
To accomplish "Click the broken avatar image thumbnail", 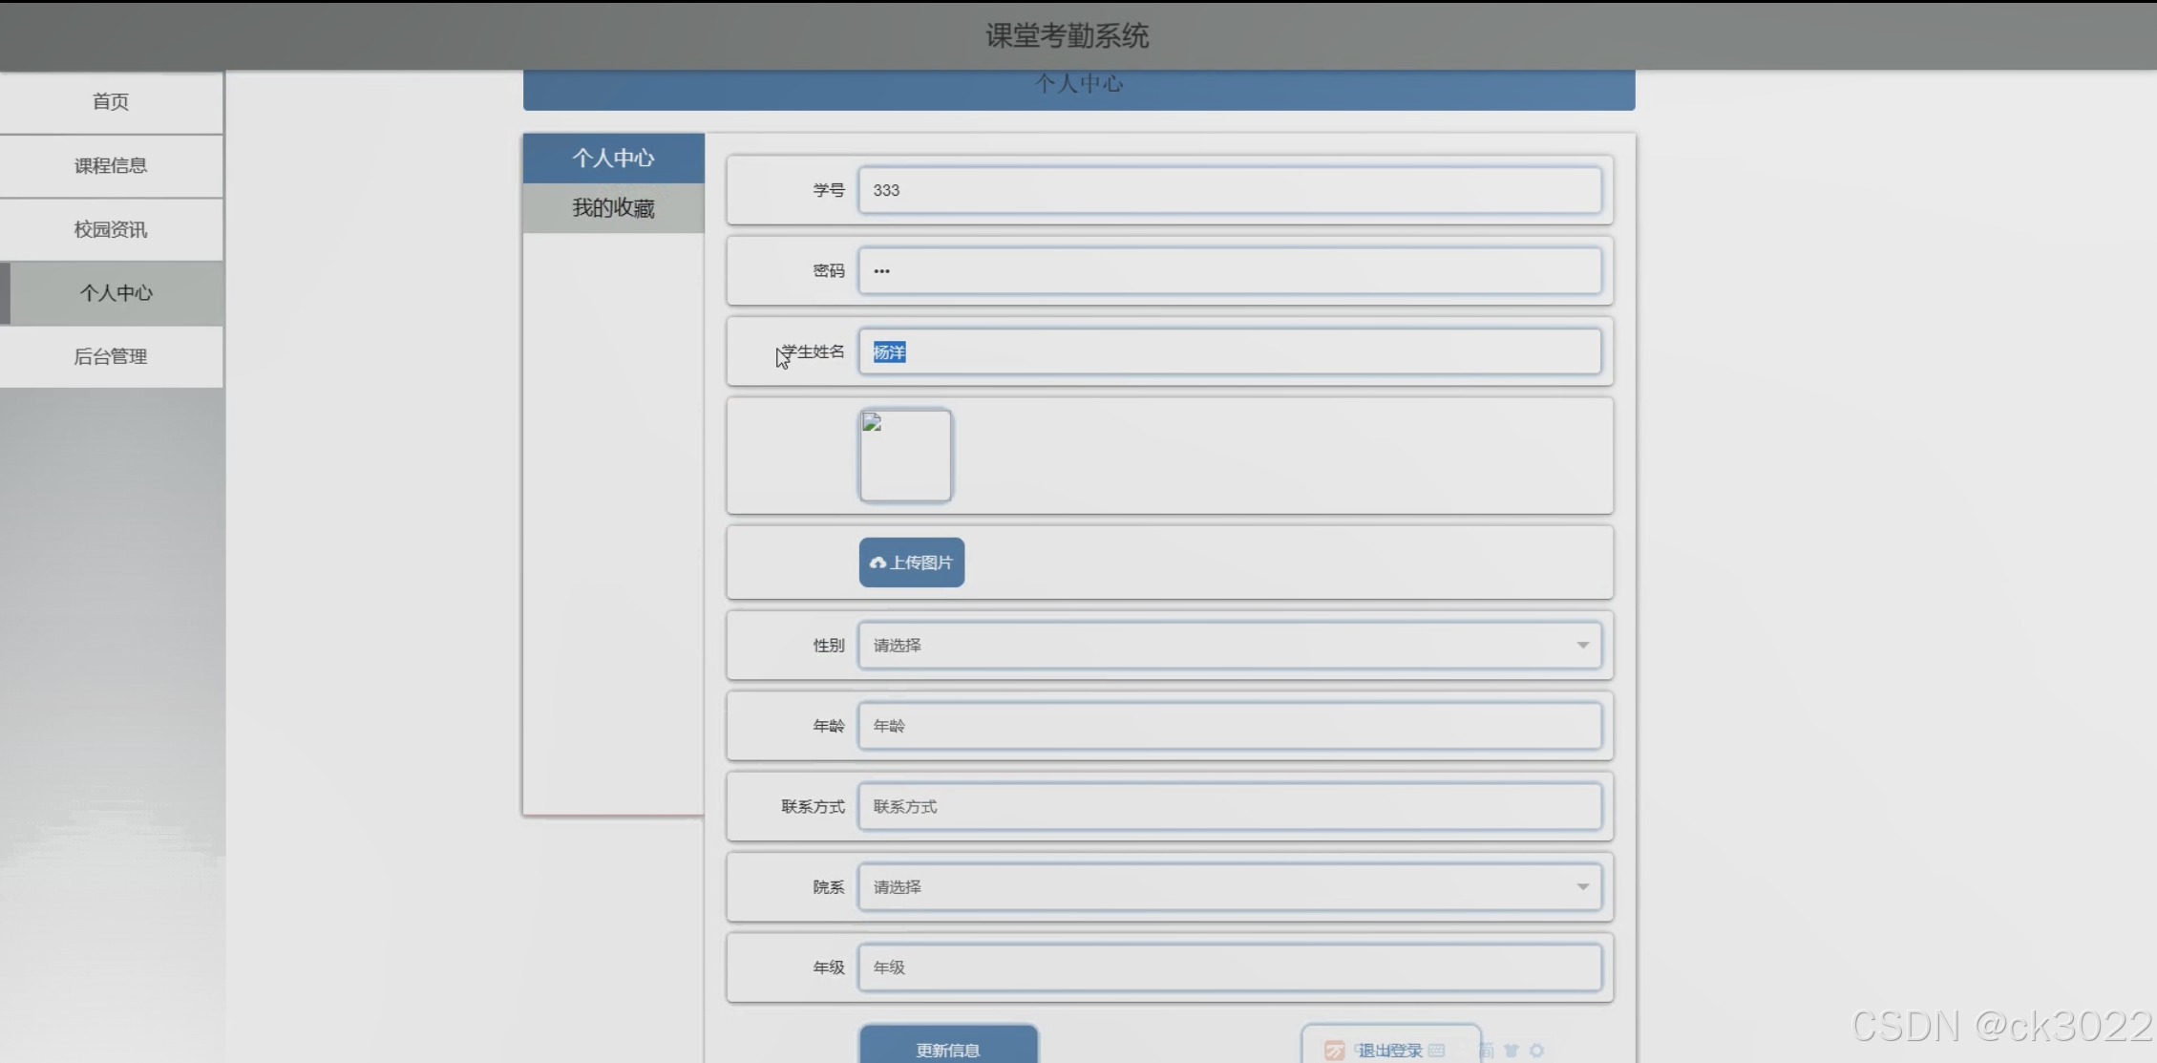I will point(905,456).
